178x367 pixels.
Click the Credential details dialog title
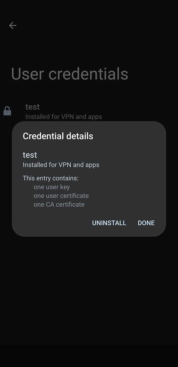58,136
